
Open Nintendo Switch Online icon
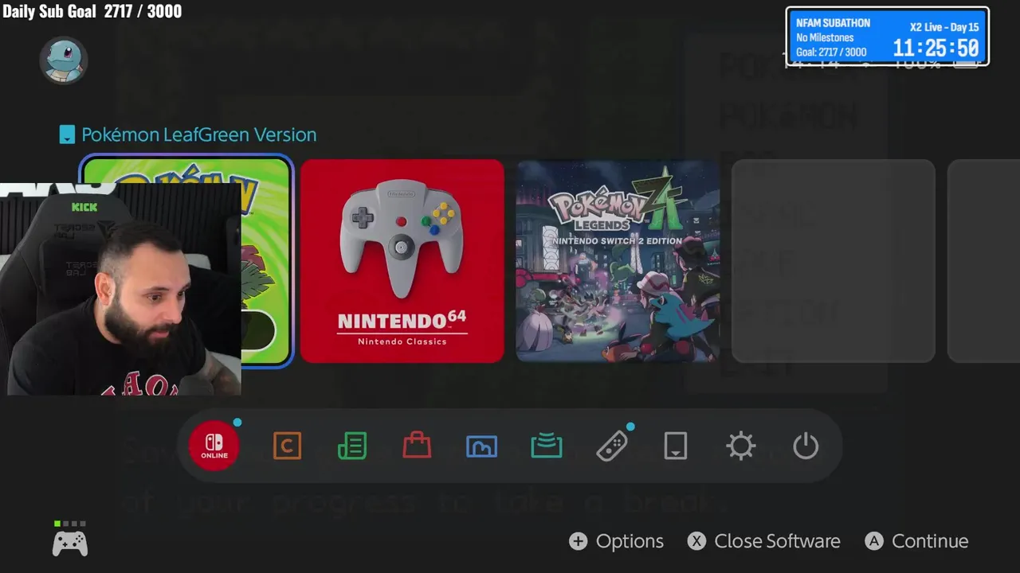(214, 446)
